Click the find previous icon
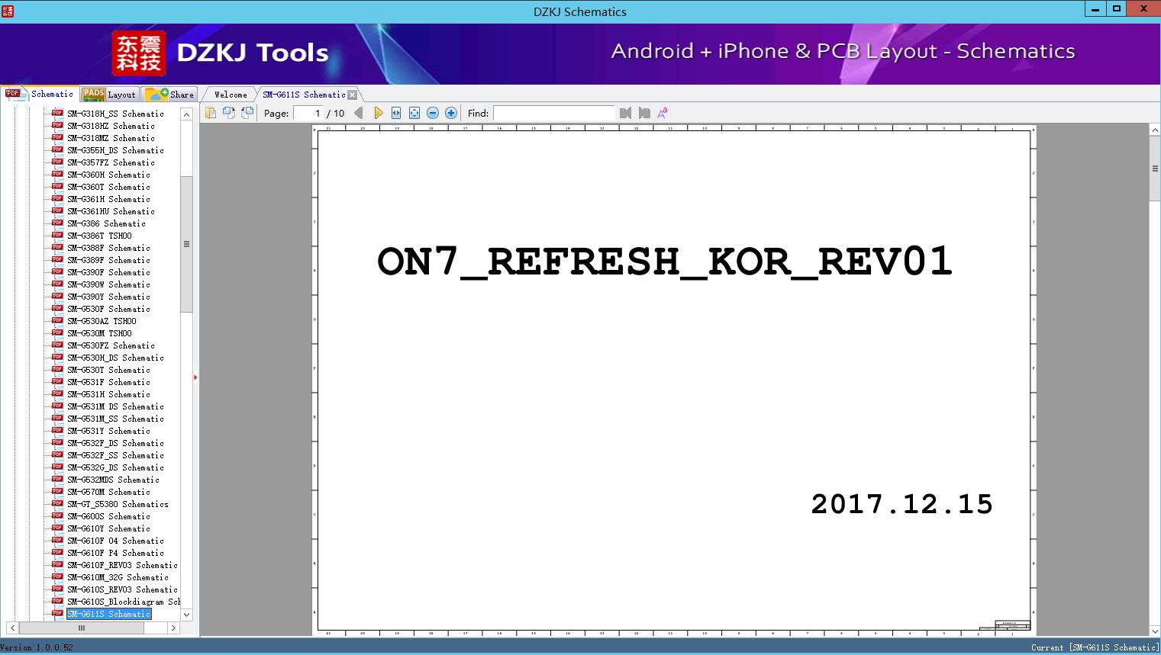The width and height of the screenshot is (1161, 655). coord(626,113)
